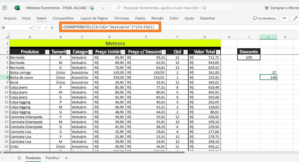Select the Bolsa de couro cell
The height and width of the screenshot is (162, 299).
(30, 77)
